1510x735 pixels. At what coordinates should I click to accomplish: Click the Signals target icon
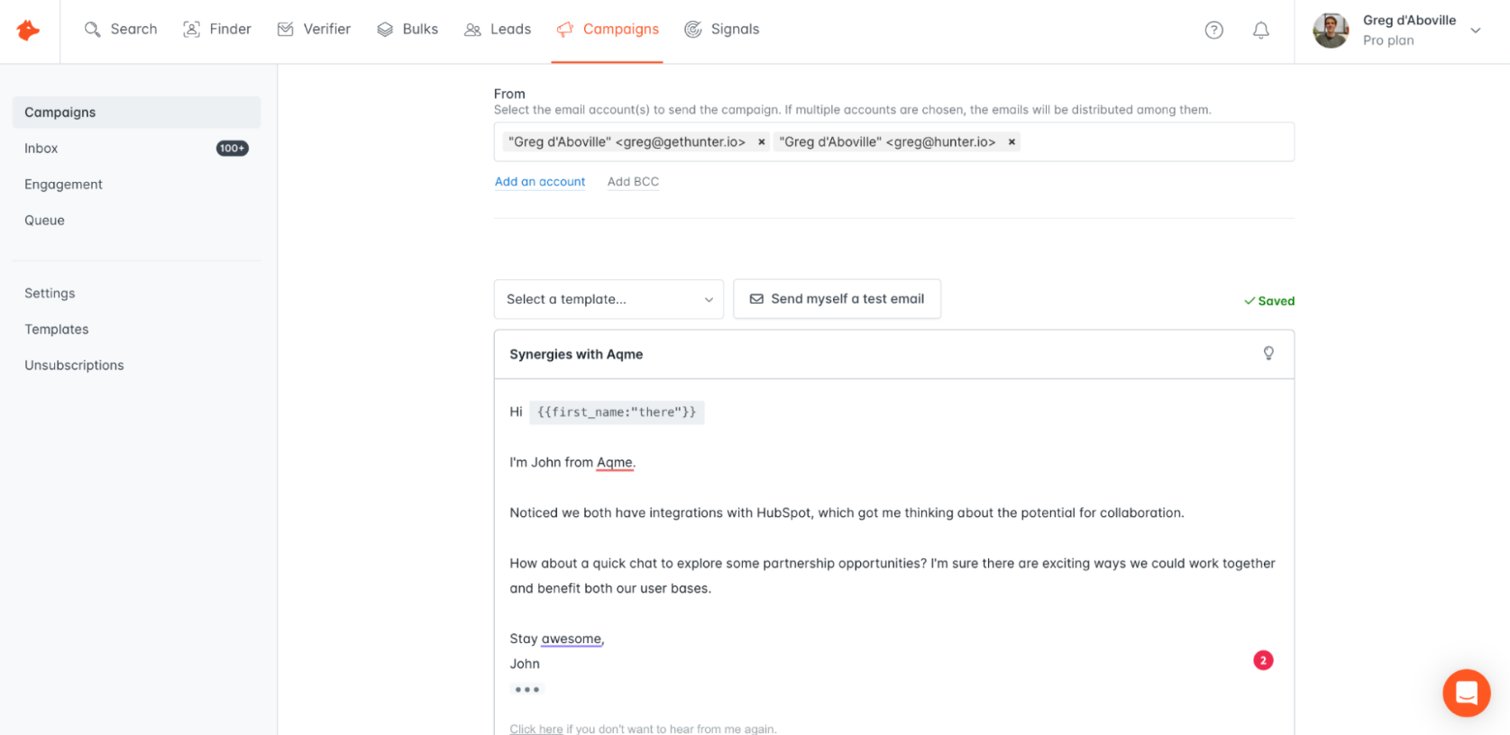pos(692,30)
